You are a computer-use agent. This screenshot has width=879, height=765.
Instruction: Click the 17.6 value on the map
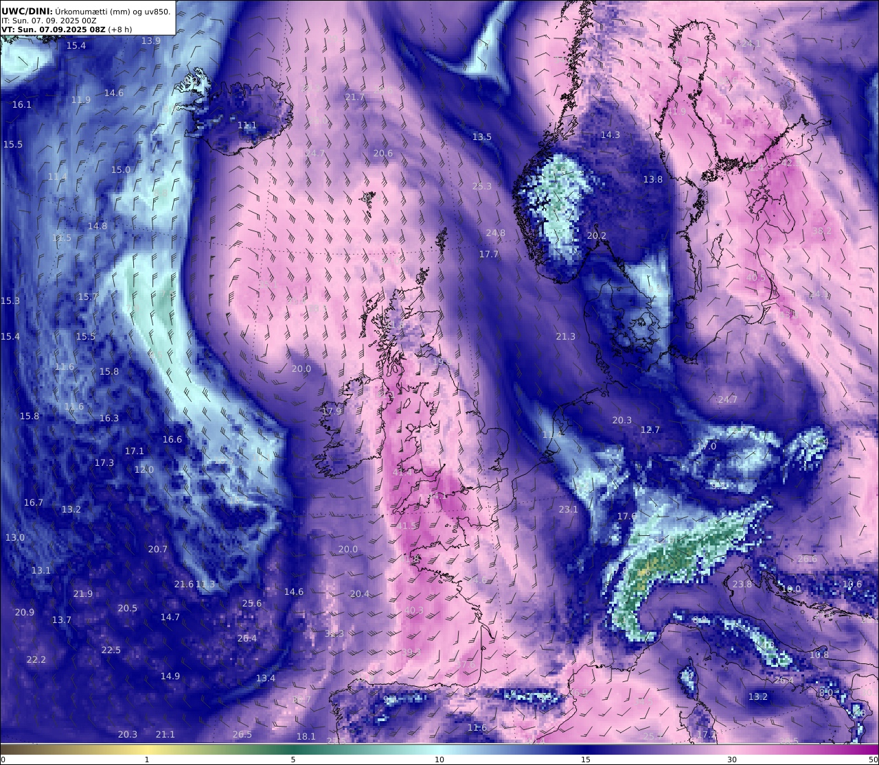[627, 516]
